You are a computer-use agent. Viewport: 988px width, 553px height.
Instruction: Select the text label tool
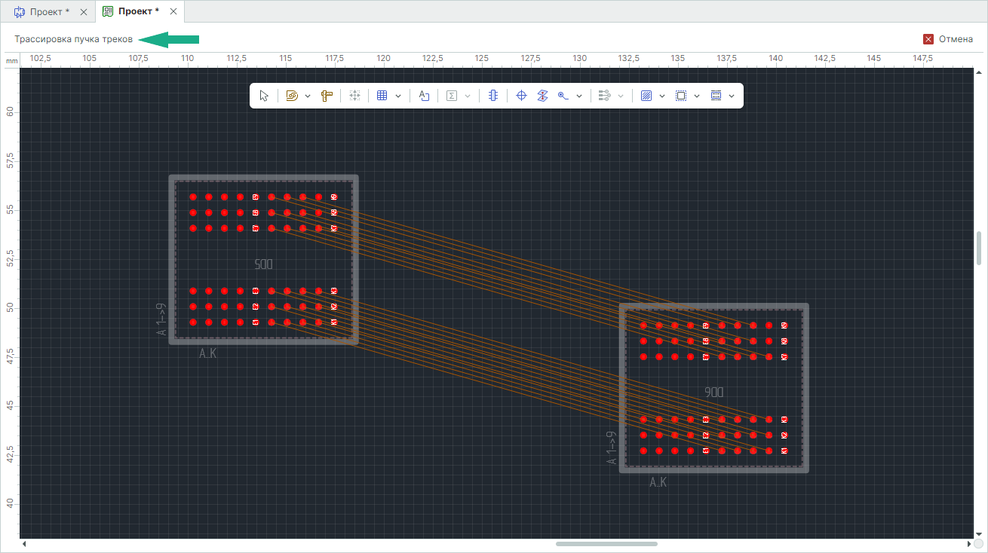(x=424, y=96)
